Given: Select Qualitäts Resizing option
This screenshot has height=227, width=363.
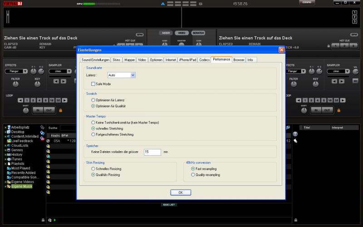Looking at the screenshot, I should (x=93, y=175).
